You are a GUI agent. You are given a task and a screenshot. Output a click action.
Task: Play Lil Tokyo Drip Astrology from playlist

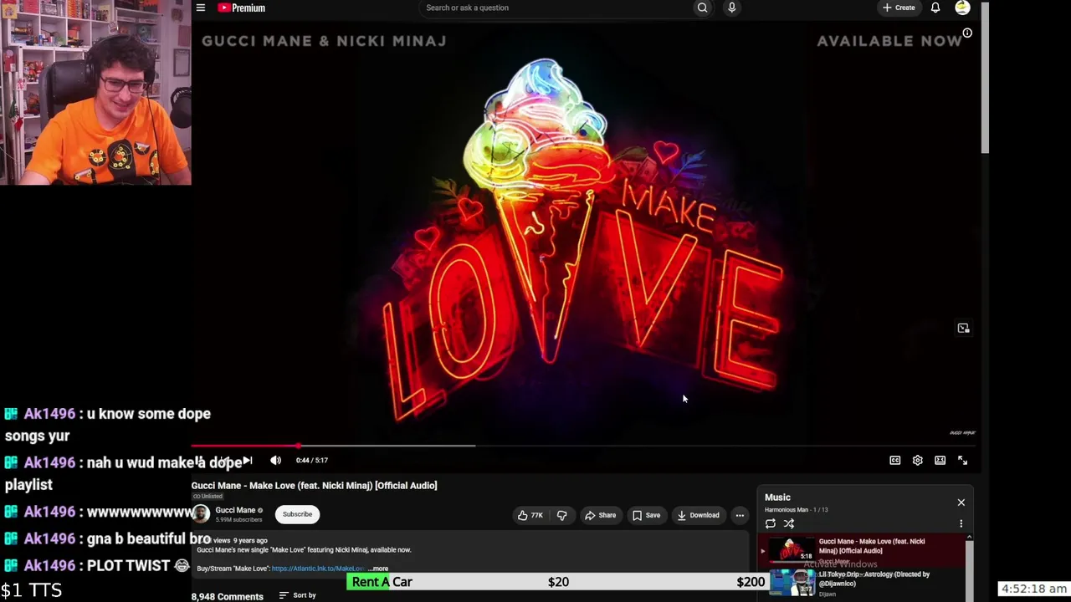(865, 583)
